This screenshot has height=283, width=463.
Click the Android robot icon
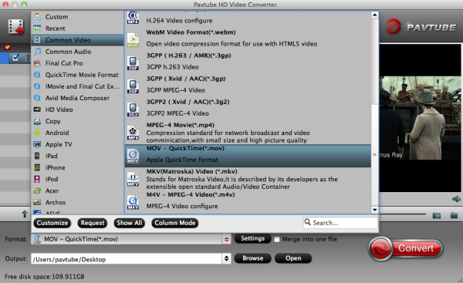(37, 133)
